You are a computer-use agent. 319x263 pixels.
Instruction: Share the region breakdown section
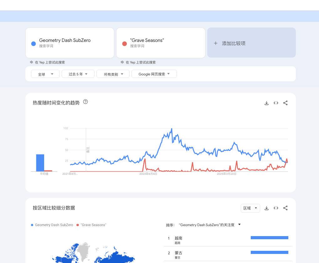(286, 208)
